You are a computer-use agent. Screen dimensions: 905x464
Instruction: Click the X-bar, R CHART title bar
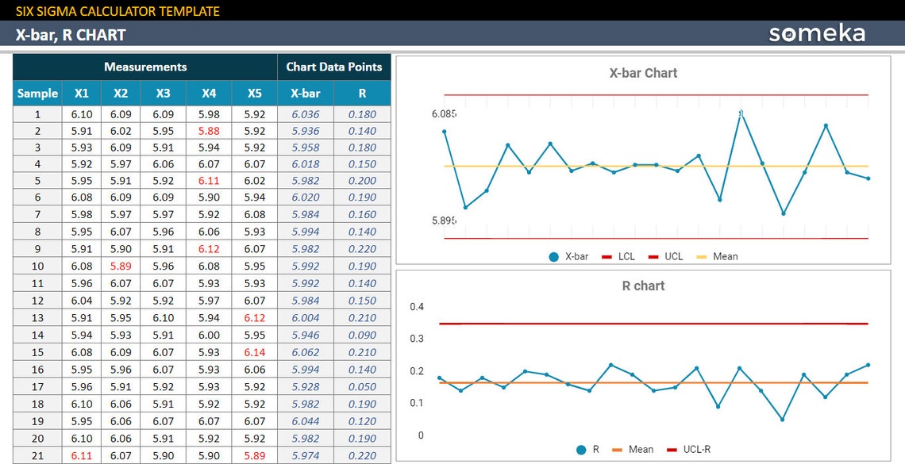point(69,35)
